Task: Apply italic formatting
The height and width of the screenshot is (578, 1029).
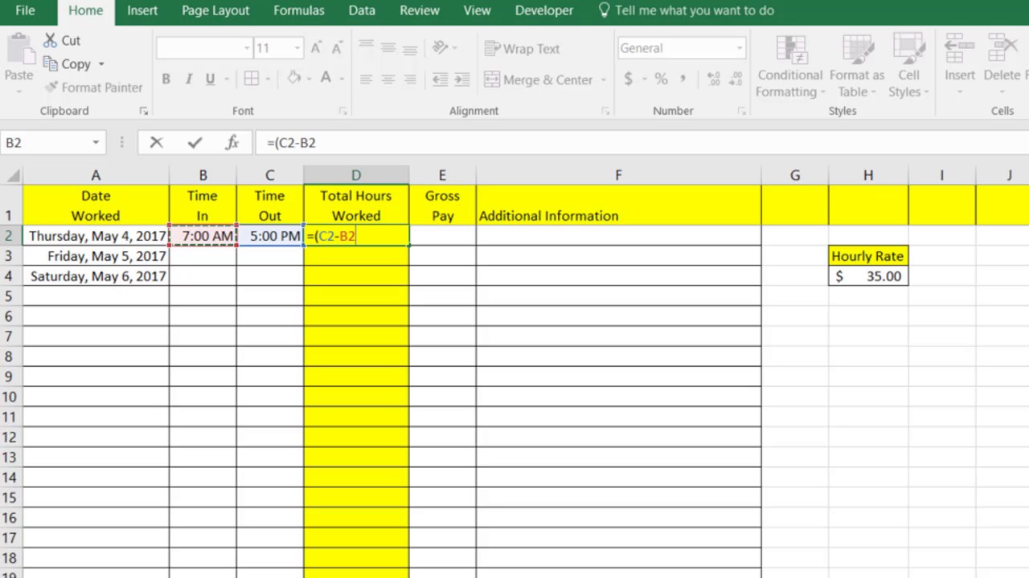Action: 188,78
